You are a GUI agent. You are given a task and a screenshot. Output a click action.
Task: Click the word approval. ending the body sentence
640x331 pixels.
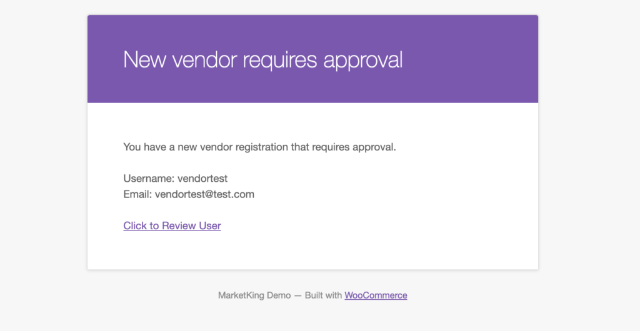point(374,147)
